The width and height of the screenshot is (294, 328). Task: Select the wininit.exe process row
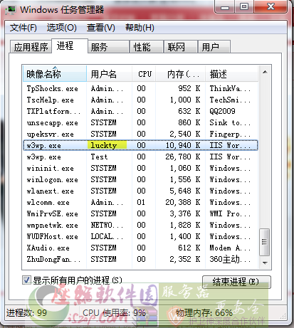[x=140, y=168]
